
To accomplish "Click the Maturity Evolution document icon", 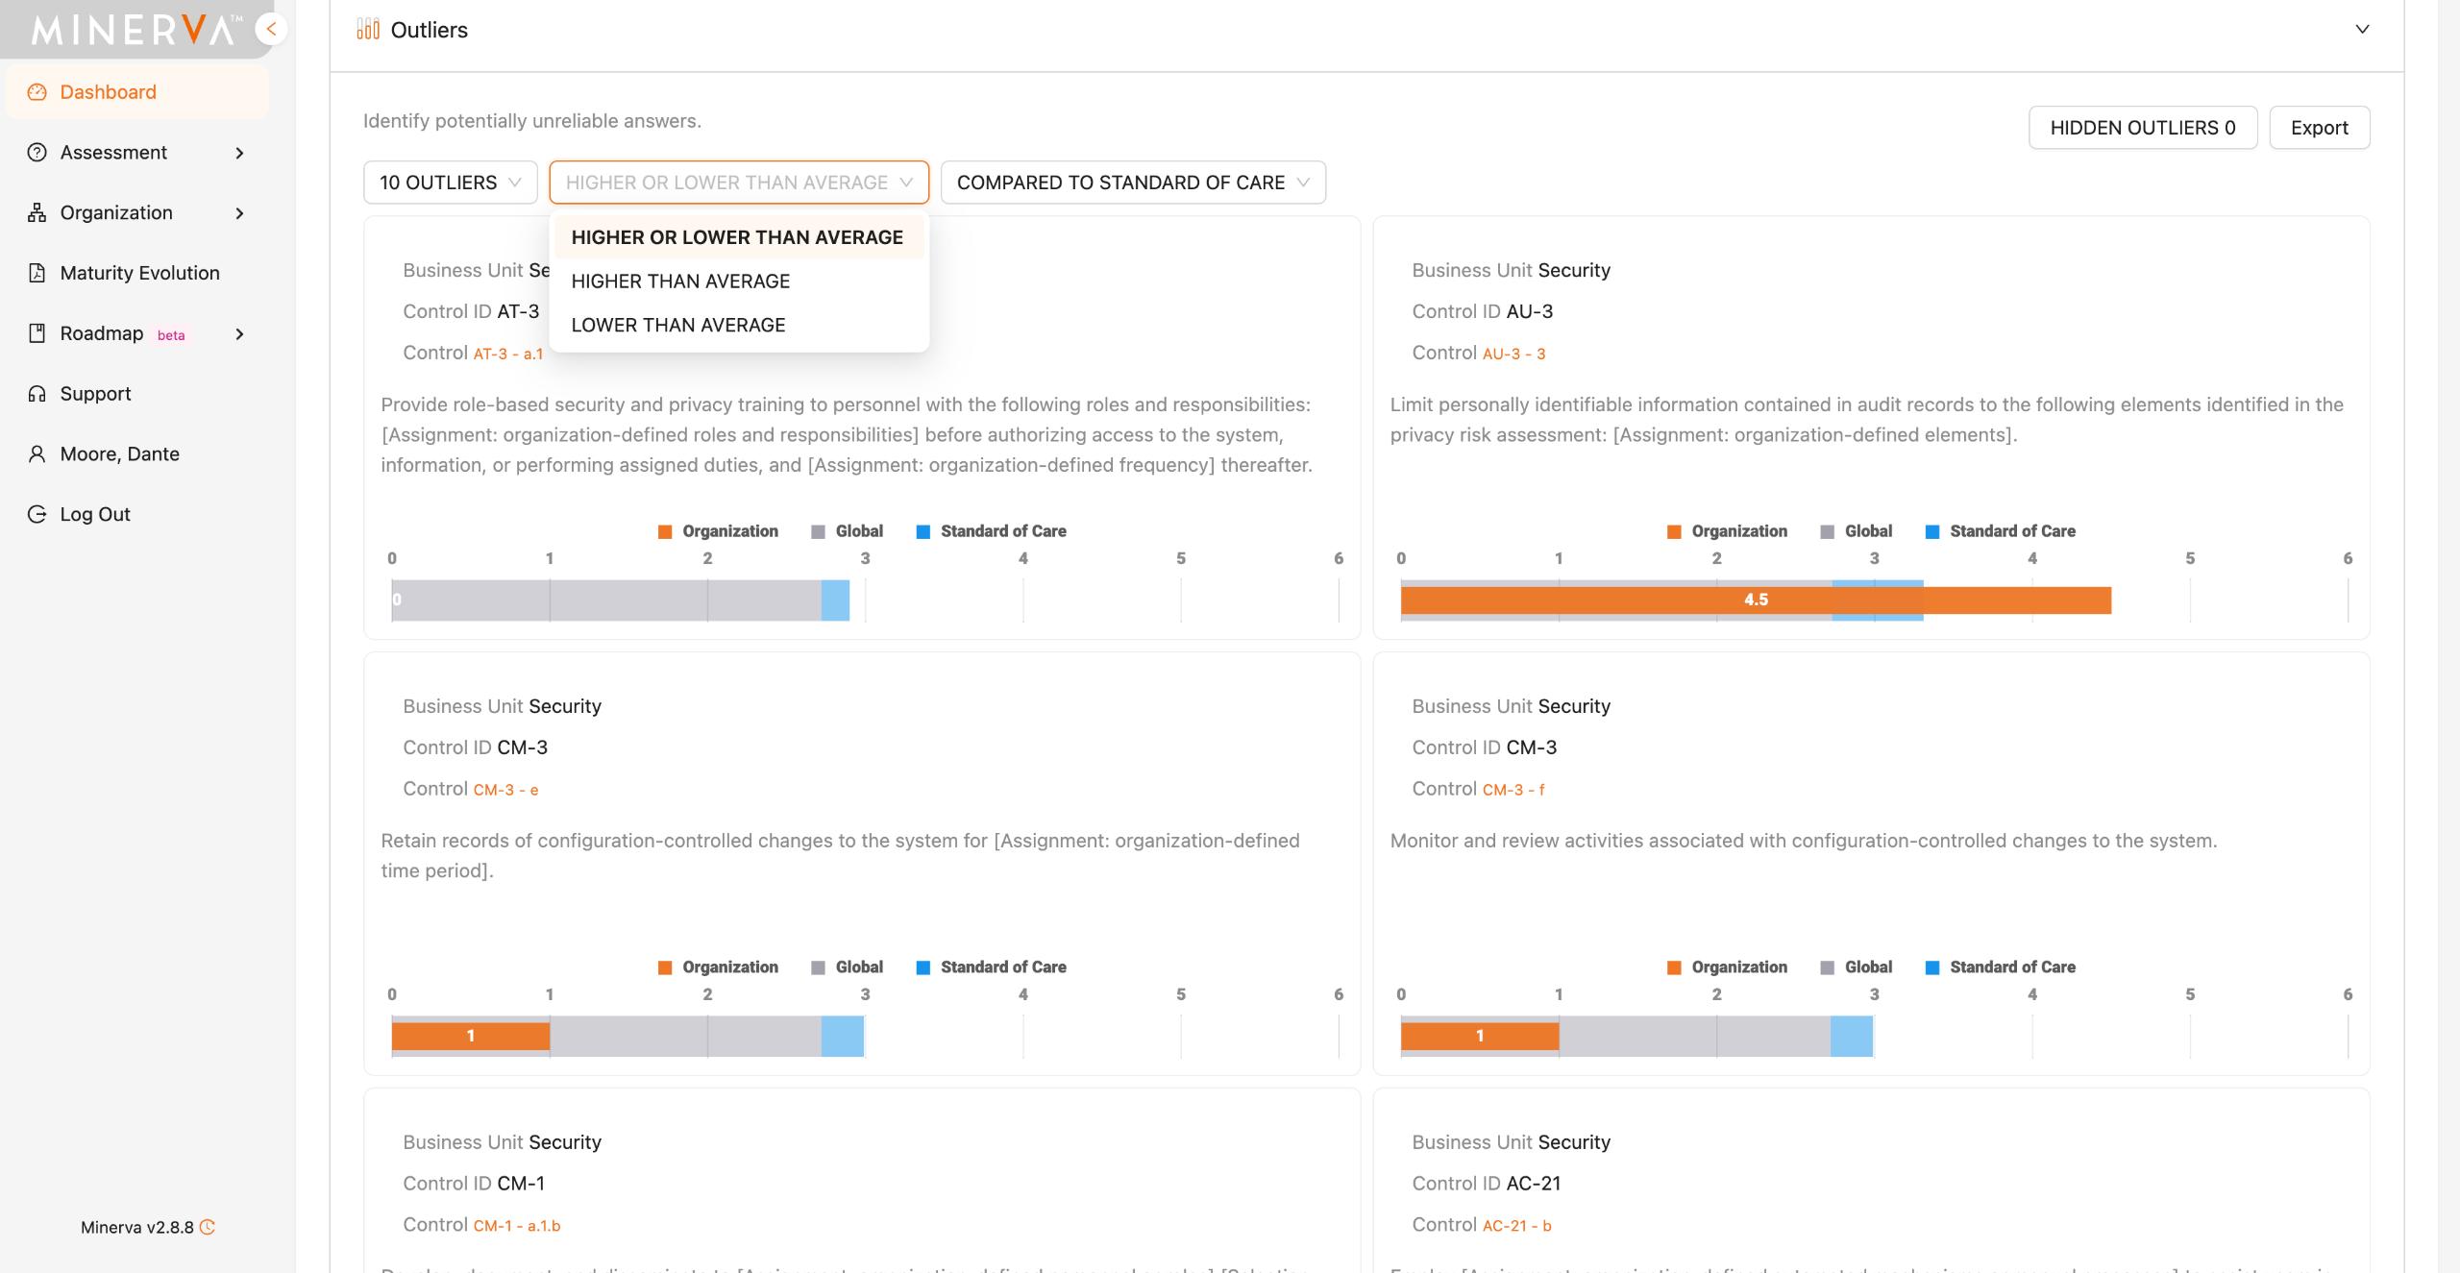I will [37, 273].
